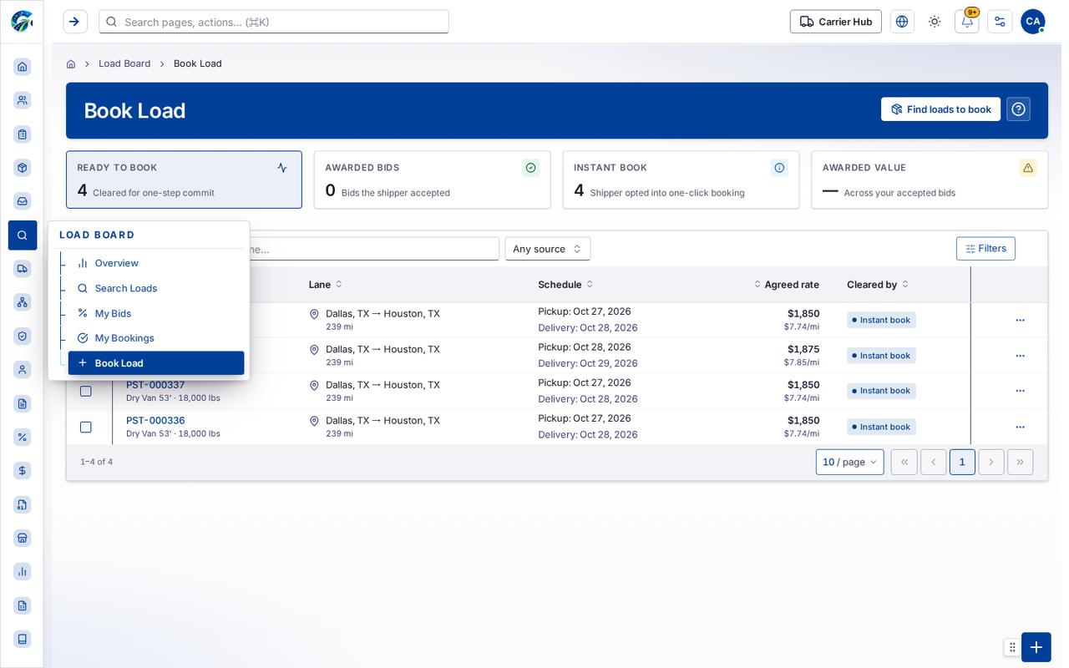Open the Any source dropdown
The image size is (1069, 668).
tap(548, 249)
